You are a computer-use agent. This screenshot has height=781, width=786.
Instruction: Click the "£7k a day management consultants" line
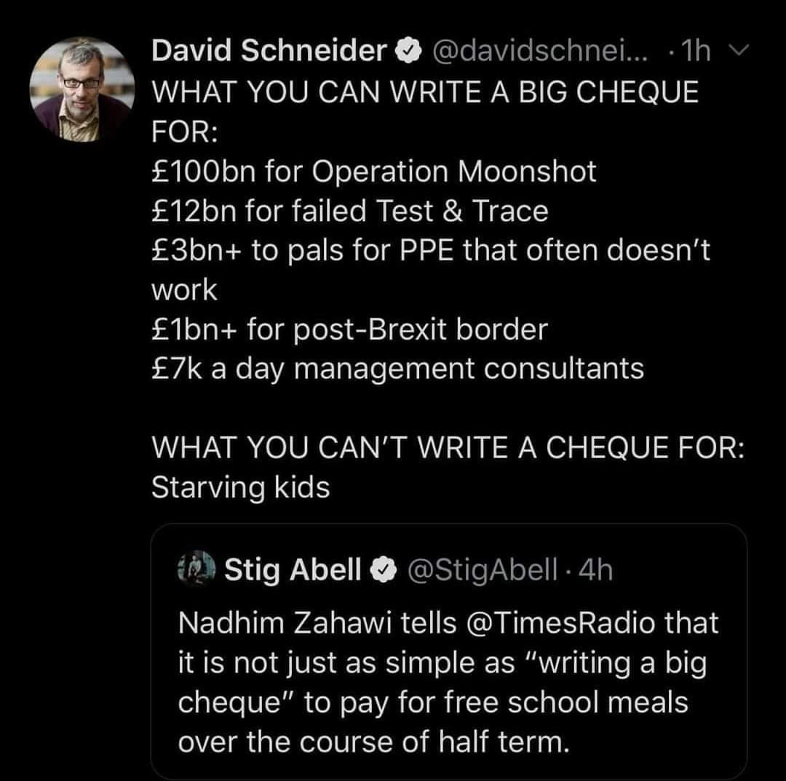click(x=397, y=369)
